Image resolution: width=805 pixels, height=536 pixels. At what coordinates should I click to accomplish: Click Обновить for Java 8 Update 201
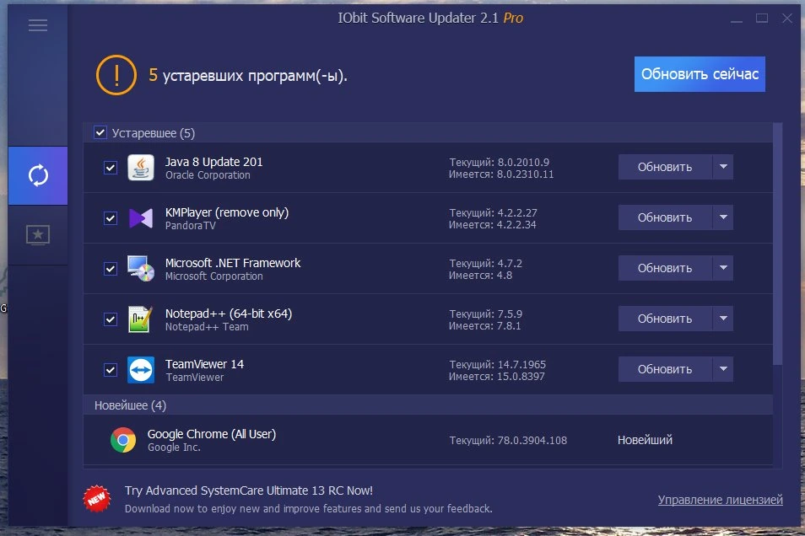(x=665, y=167)
